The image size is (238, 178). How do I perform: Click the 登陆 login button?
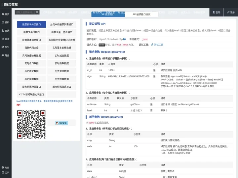pyautogui.click(x=217, y=12)
